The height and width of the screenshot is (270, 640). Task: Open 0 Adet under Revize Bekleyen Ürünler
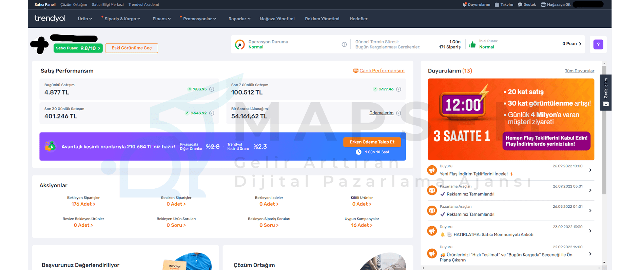click(83, 225)
